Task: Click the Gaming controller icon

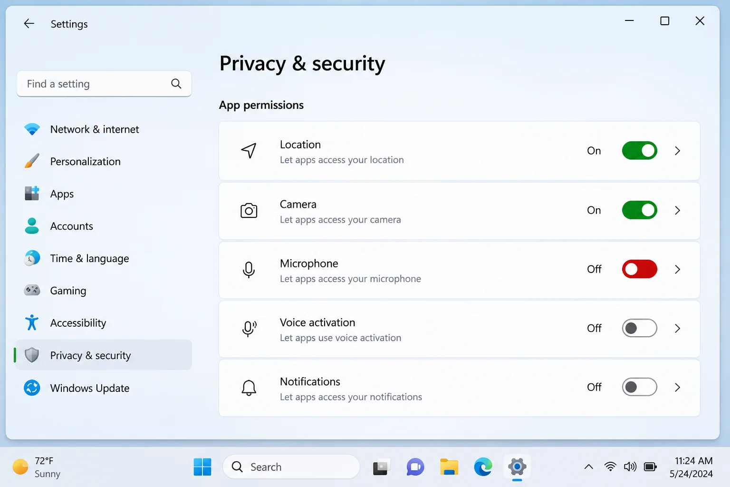Action: pos(32,290)
